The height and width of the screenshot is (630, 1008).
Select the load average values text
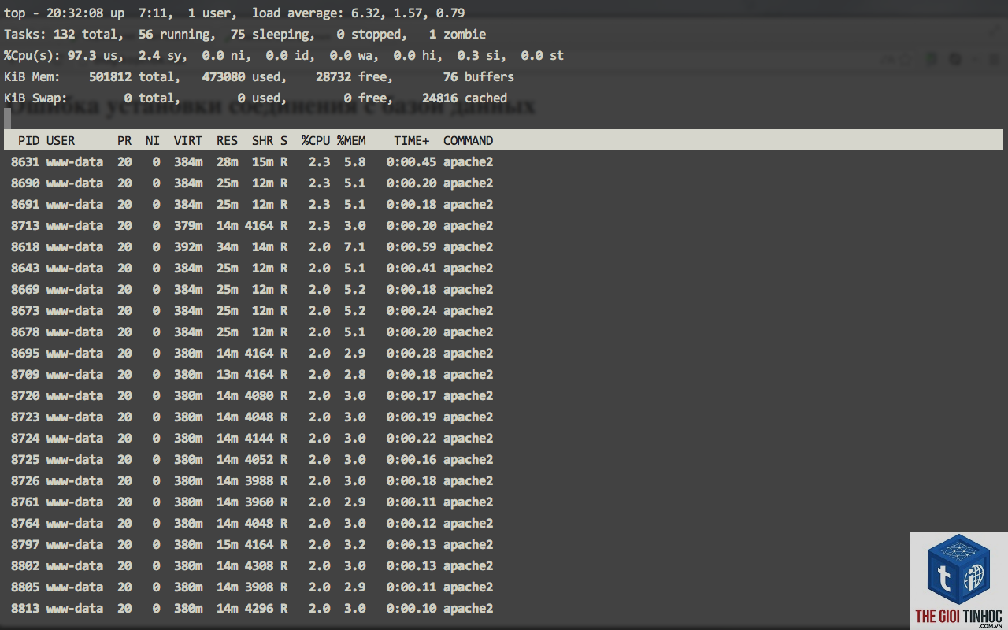click(x=408, y=13)
